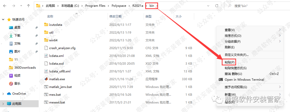The height and width of the screenshot is (112, 290).
Task: Open 360Downloads folder in sidebar
Action: click(x=25, y=68)
